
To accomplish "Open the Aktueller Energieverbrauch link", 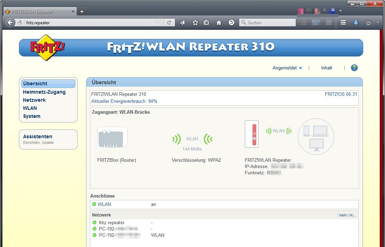I will (124, 101).
